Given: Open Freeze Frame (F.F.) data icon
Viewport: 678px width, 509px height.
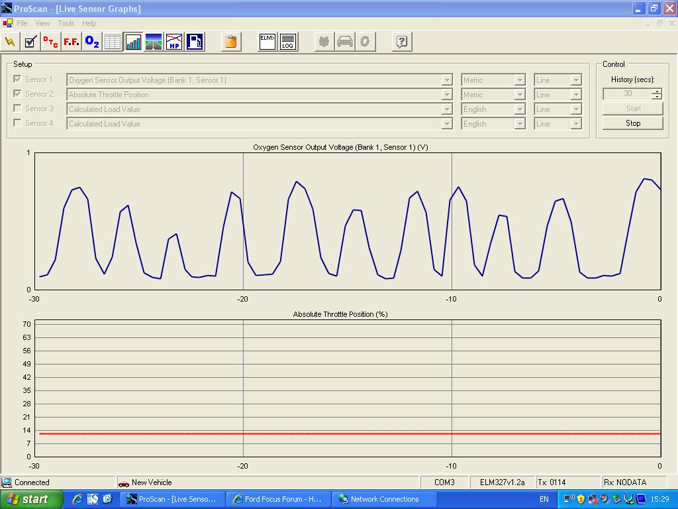Looking at the screenshot, I should (72, 42).
